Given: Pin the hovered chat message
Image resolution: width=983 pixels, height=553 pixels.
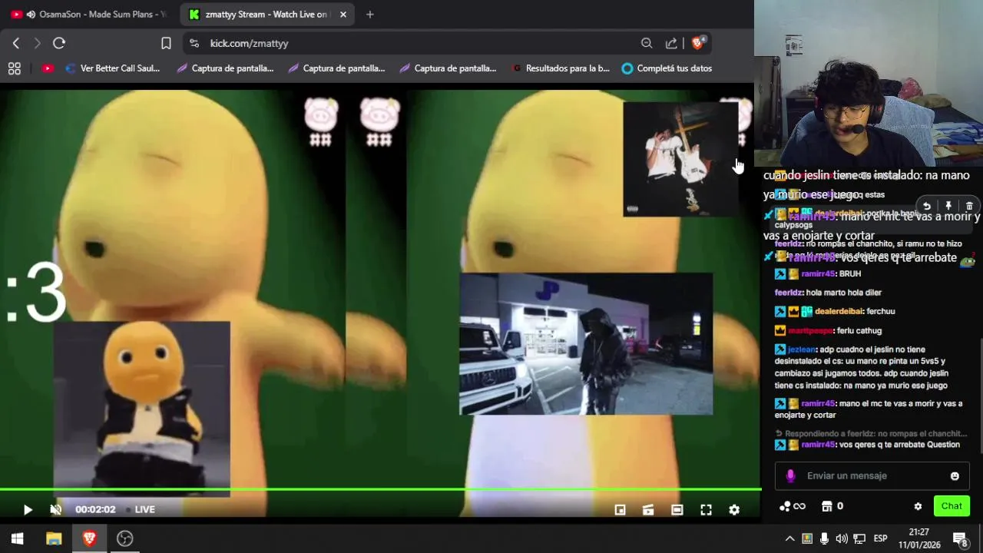Looking at the screenshot, I should [948, 206].
